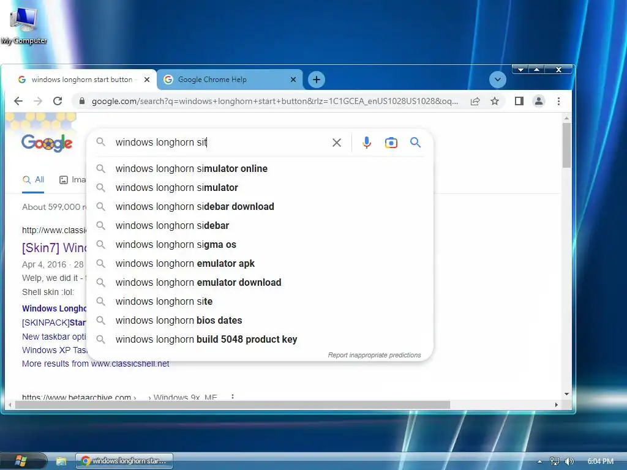Switch to Images results tab

pos(72,180)
